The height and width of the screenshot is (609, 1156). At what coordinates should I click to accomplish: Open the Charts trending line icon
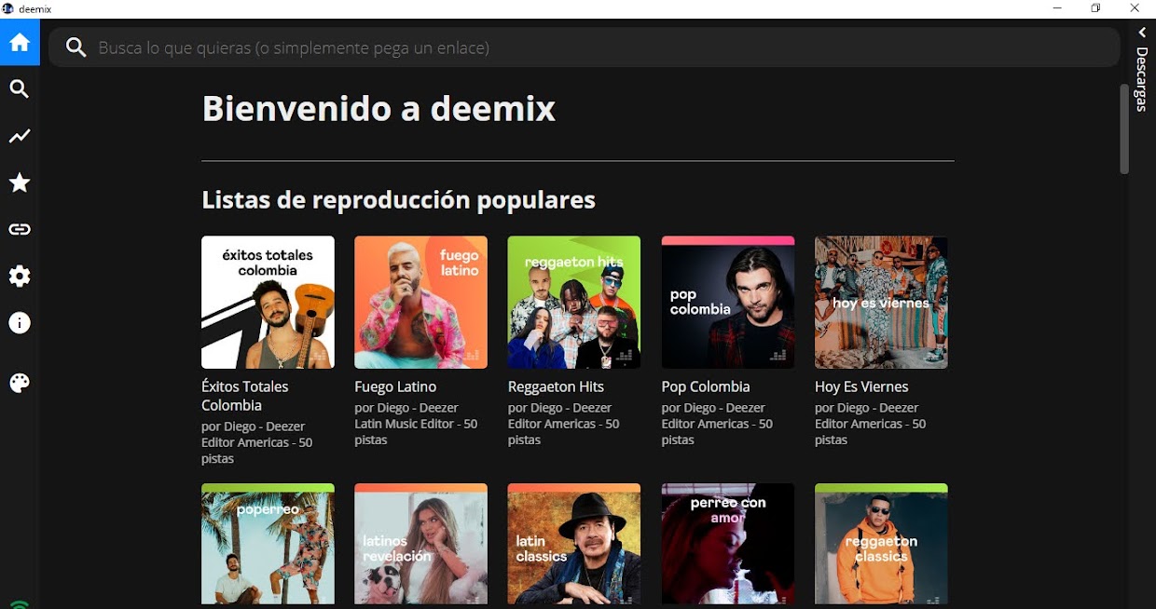20,136
